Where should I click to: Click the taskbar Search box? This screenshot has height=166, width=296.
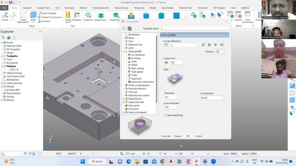97,161
